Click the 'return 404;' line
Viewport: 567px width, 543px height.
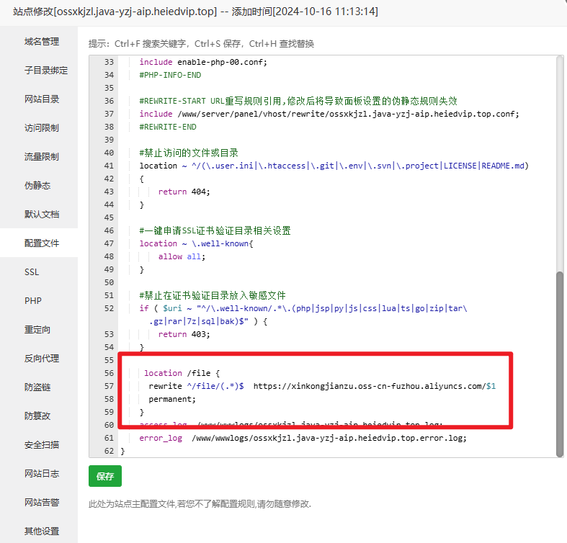tap(184, 192)
